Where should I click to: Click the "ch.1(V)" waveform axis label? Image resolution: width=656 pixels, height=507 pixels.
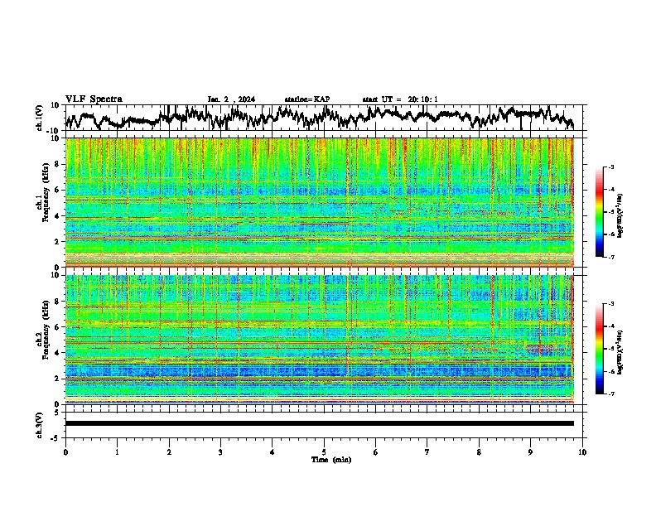(x=39, y=118)
